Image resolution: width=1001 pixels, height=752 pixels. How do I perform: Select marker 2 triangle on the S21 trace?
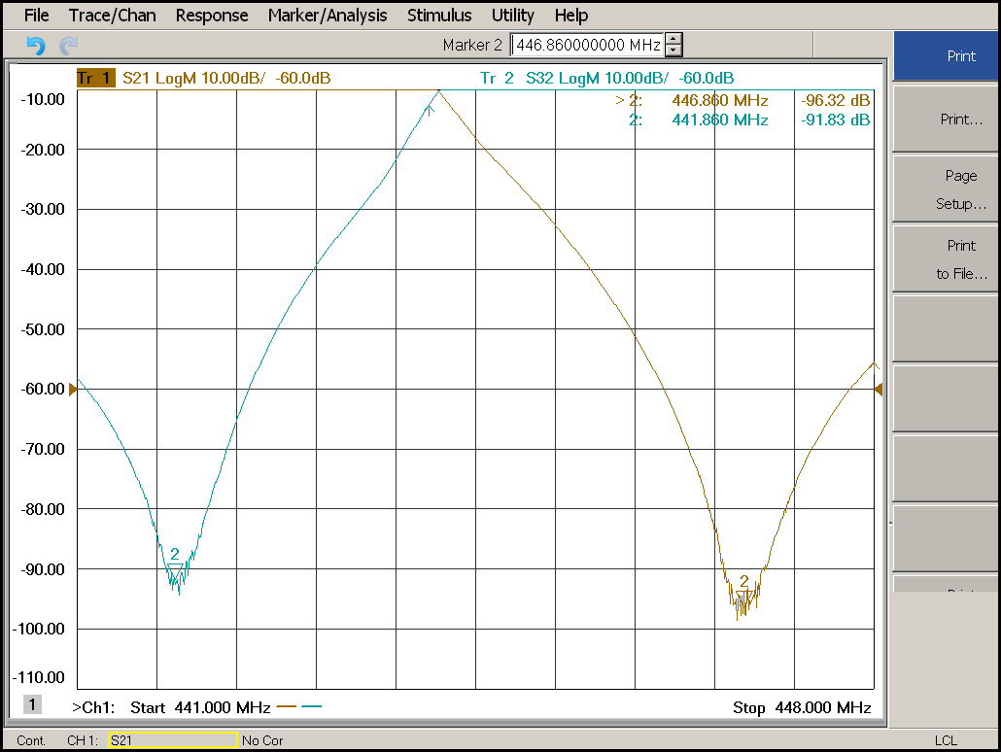[x=743, y=597]
